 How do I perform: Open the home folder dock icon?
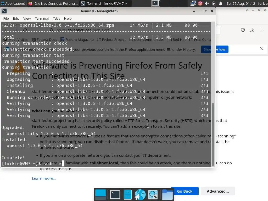tap(167, 195)
